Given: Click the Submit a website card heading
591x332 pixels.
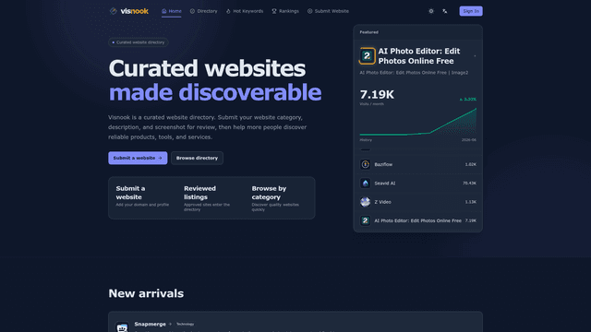Looking at the screenshot, I should (130, 193).
